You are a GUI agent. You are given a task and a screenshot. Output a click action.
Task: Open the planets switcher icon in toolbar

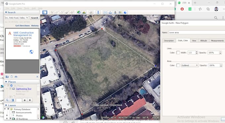click(91, 12)
